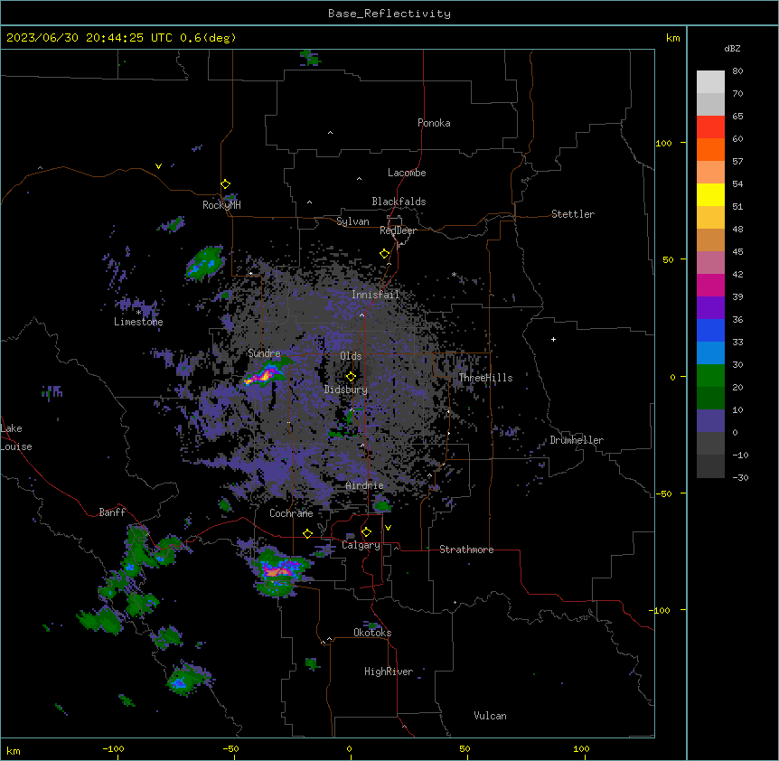Click the Drumheller label
The width and height of the screenshot is (779, 761).
(x=577, y=440)
